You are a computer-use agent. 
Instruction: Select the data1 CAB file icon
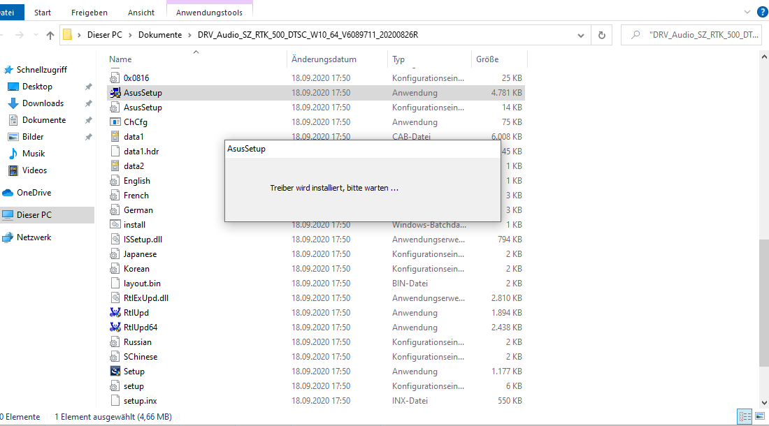[115, 137]
